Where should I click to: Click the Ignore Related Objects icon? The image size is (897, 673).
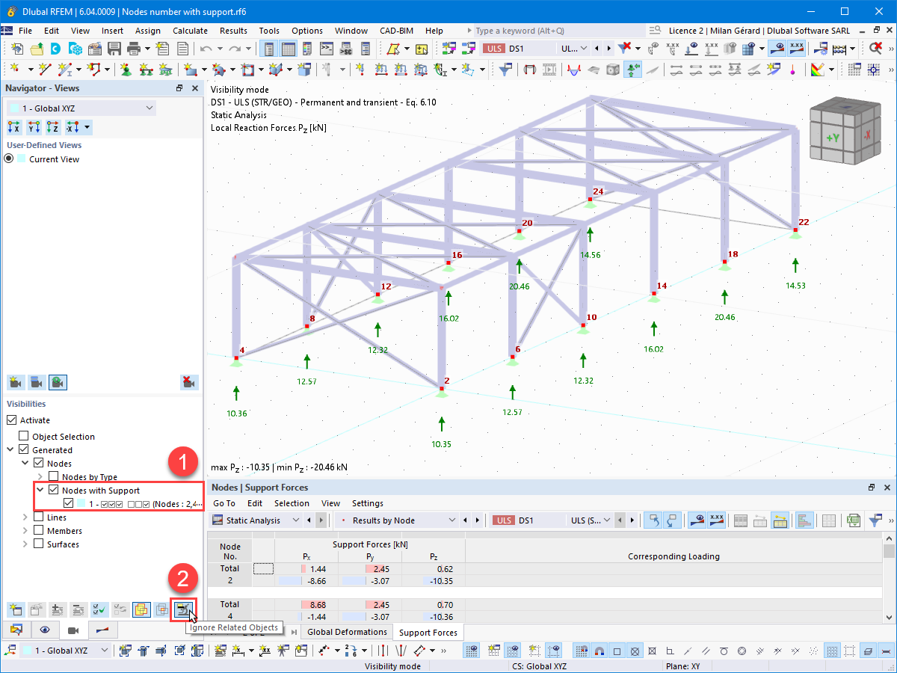(x=182, y=609)
